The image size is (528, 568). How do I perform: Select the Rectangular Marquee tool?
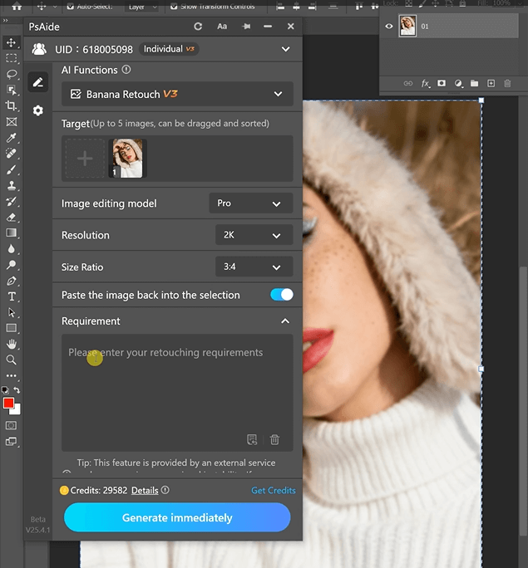click(x=12, y=58)
